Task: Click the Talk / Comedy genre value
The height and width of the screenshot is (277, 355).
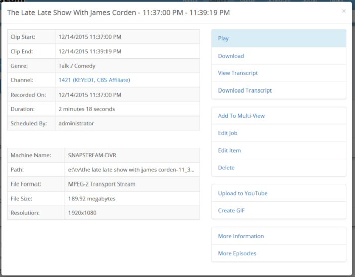Action: coord(77,66)
